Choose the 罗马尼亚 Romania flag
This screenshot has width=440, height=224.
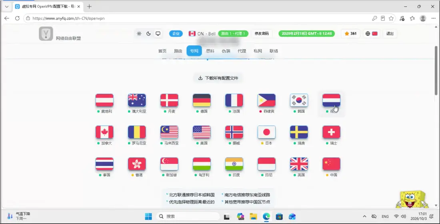coord(137,132)
